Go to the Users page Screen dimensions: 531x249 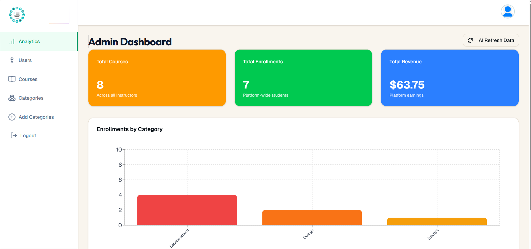tap(39, 60)
